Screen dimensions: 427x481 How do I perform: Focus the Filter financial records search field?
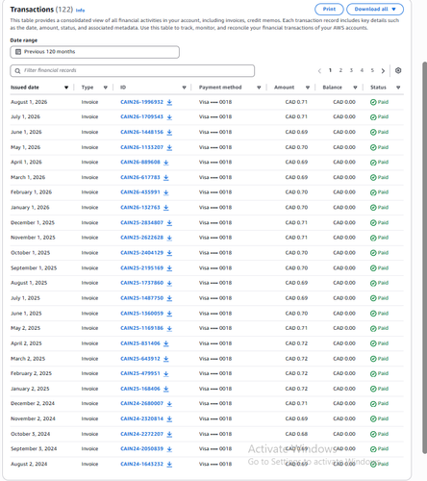point(133,70)
